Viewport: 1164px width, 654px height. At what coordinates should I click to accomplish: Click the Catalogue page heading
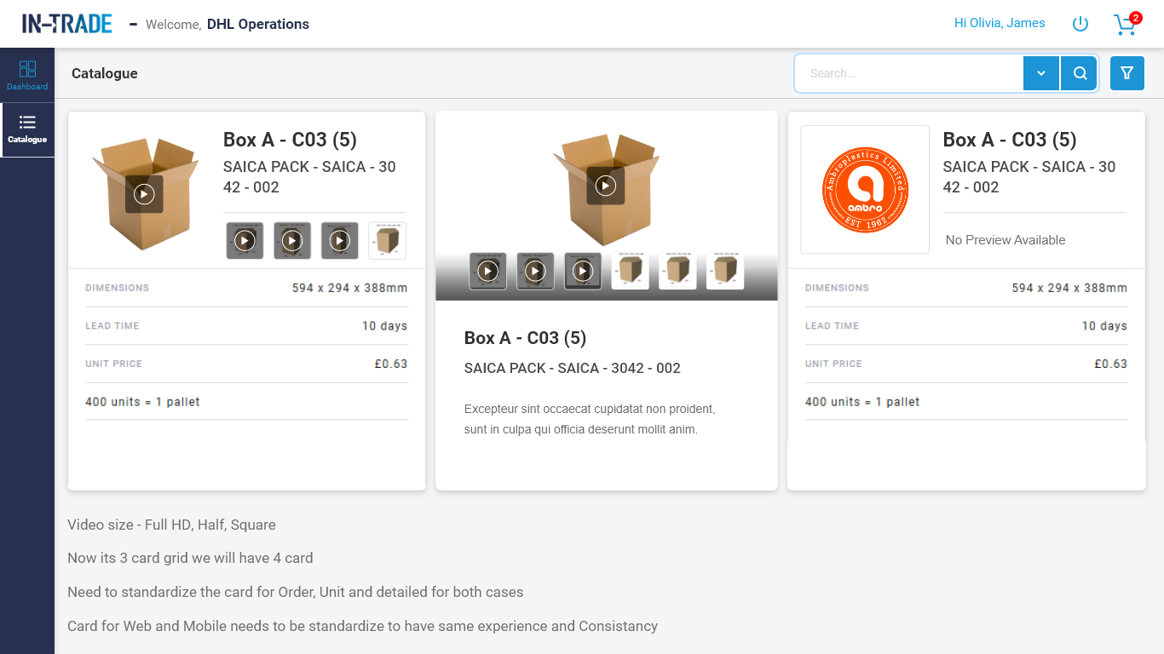pyautogui.click(x=105, y=73)
